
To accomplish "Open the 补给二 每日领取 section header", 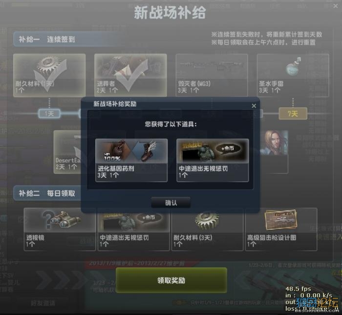I will [x=47, y=194].
